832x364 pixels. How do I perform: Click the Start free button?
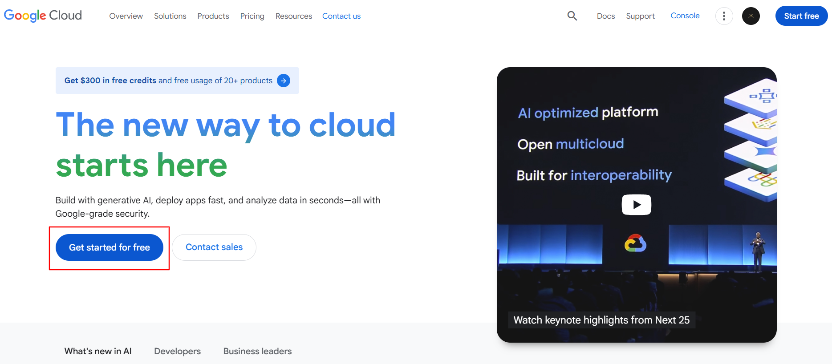tap(801, 16)
